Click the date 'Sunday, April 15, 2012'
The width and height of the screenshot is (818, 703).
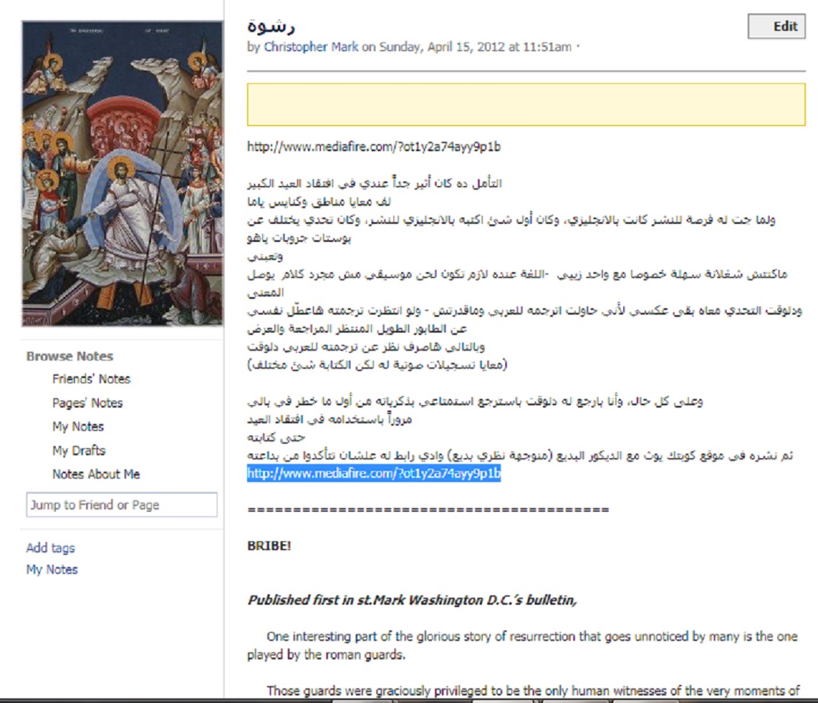[442, 47]
